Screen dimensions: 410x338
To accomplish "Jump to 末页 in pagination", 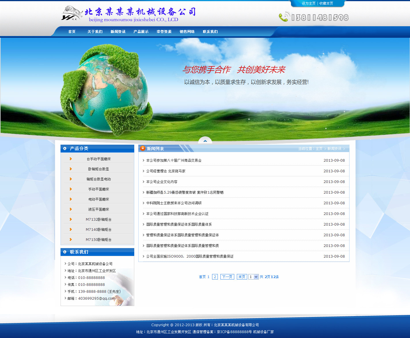I will point(242,277).
